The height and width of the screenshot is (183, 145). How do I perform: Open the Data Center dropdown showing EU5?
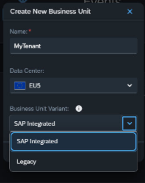coord(73,85)
